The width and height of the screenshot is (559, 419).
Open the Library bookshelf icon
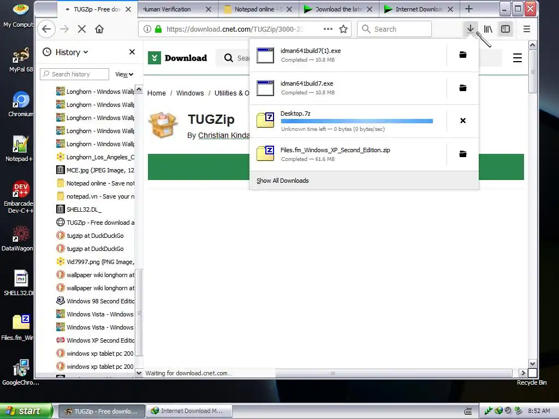point(488,29)
